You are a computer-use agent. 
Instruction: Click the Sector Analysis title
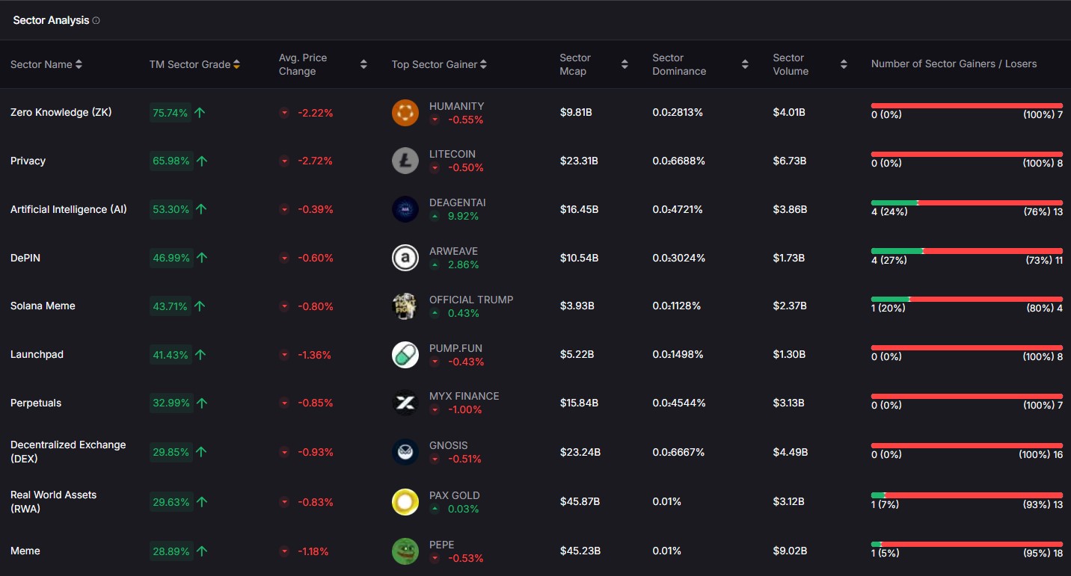pyautogui.click(x=51, y=20)
